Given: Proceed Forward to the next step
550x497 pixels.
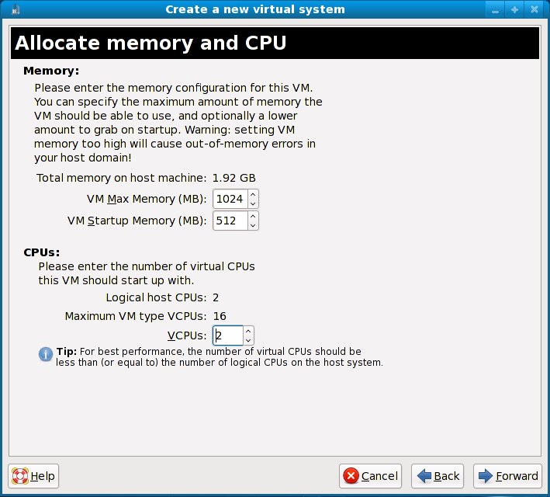Looking at the screenshot, I should (507, 476).
